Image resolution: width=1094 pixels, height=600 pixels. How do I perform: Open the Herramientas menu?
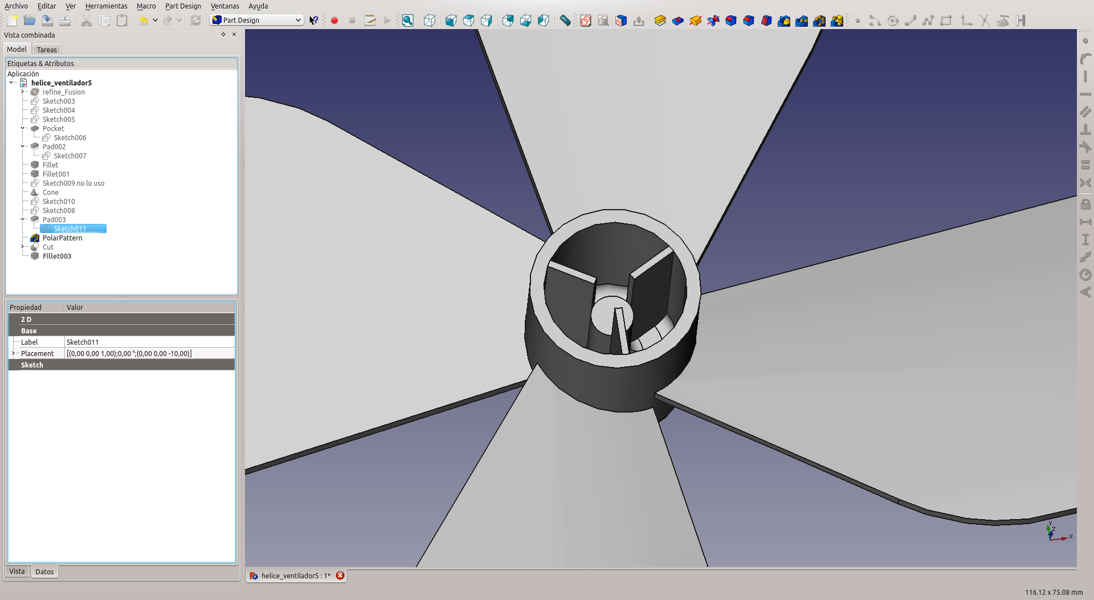(x=106, y=6)
